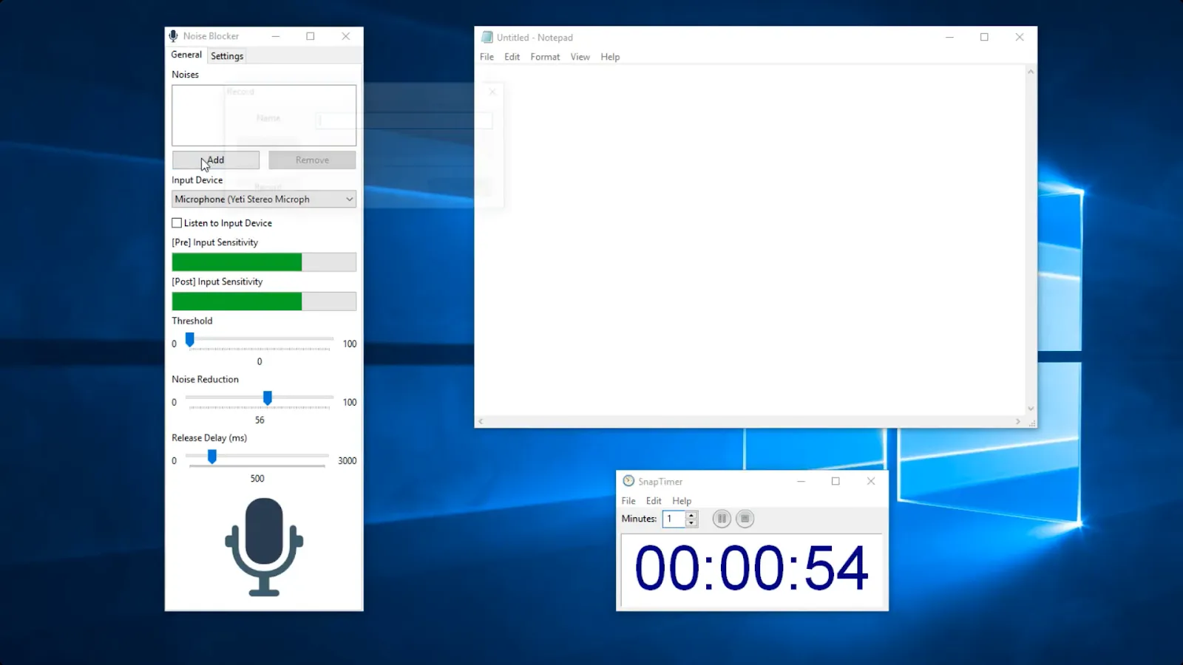Enable Listen to Input Device checkbox

click(177, 223)
